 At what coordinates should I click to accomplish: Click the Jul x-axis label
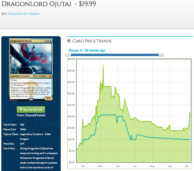135,166
